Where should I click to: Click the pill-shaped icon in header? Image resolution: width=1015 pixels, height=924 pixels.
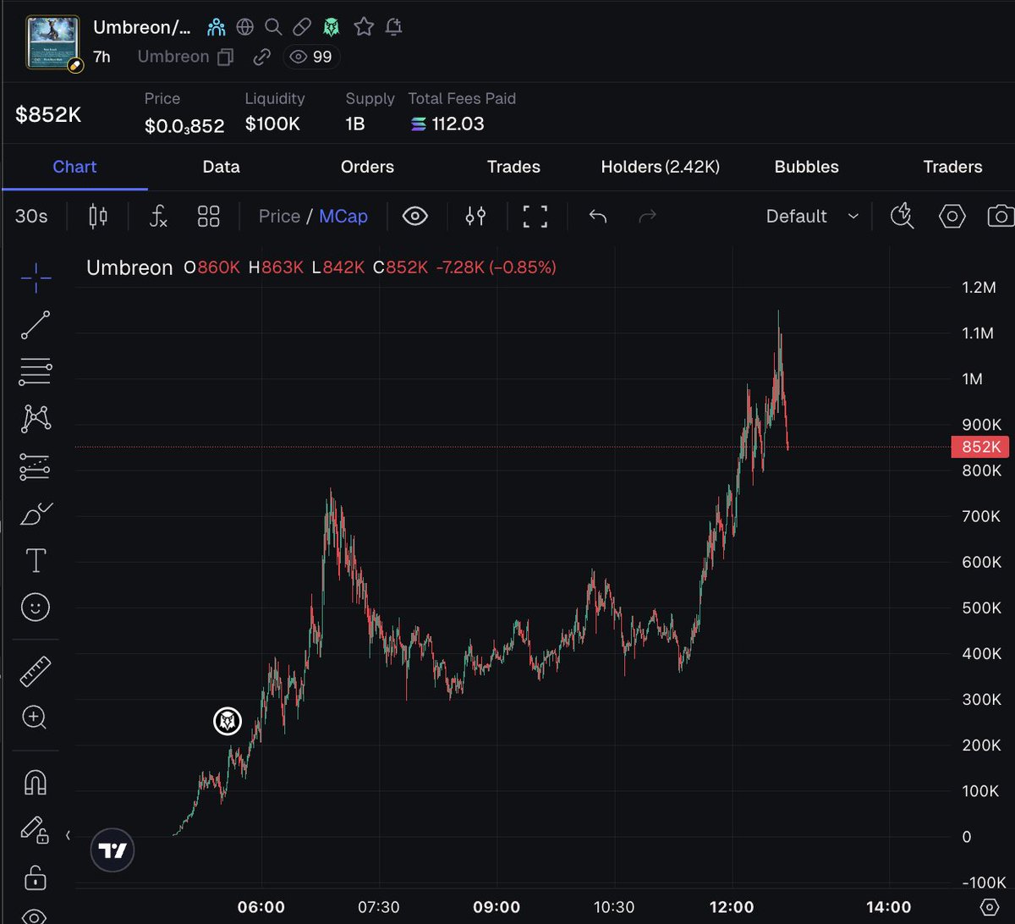302,27
